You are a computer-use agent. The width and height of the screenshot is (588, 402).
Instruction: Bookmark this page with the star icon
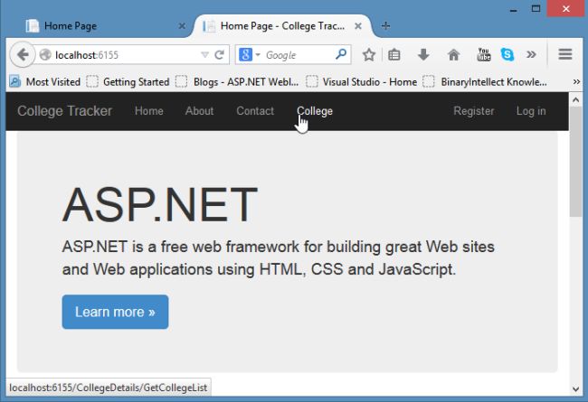pos(369,55)
